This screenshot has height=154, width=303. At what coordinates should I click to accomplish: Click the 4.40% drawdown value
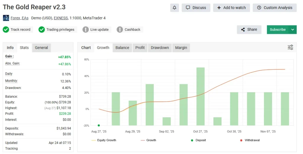coord(67,88)
